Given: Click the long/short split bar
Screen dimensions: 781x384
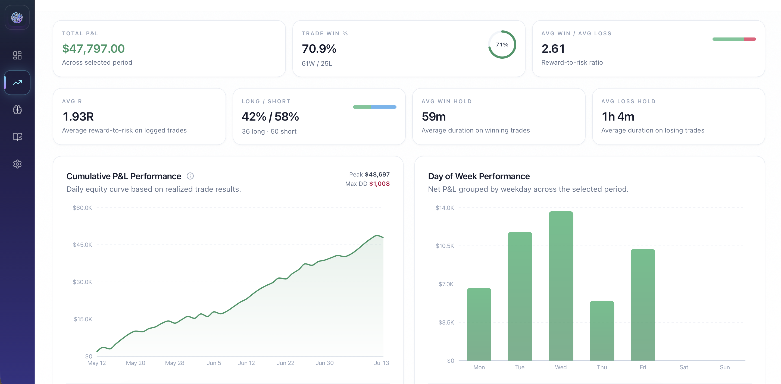Looking at the screenshot, I should [374, 107].
